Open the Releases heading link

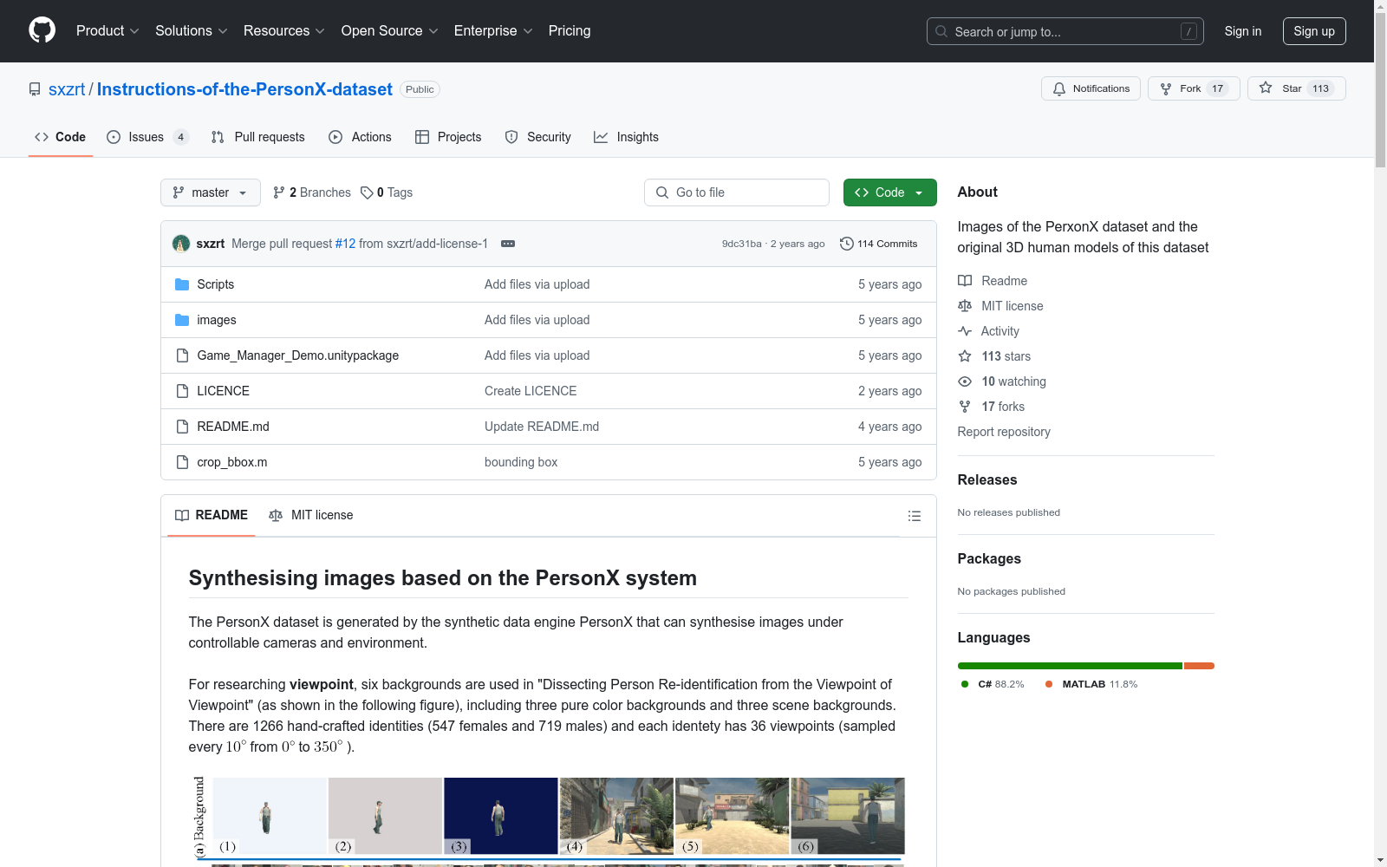point(987,479)
